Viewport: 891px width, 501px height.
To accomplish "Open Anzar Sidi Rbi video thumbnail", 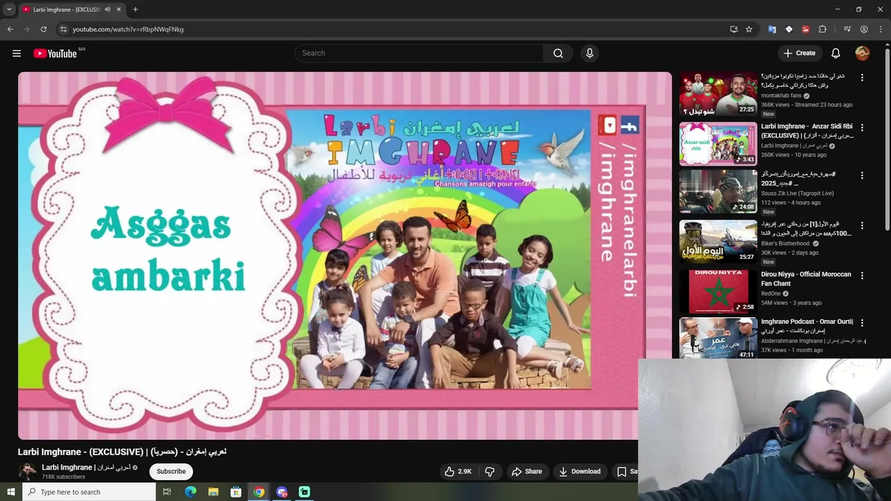I will 718,144.
